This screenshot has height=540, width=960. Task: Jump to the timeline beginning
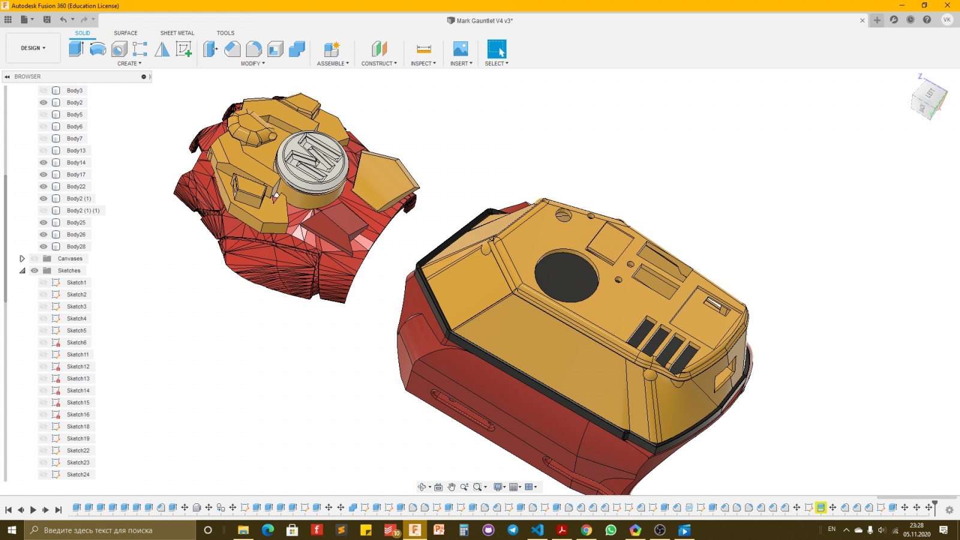[x=8, y=510]
